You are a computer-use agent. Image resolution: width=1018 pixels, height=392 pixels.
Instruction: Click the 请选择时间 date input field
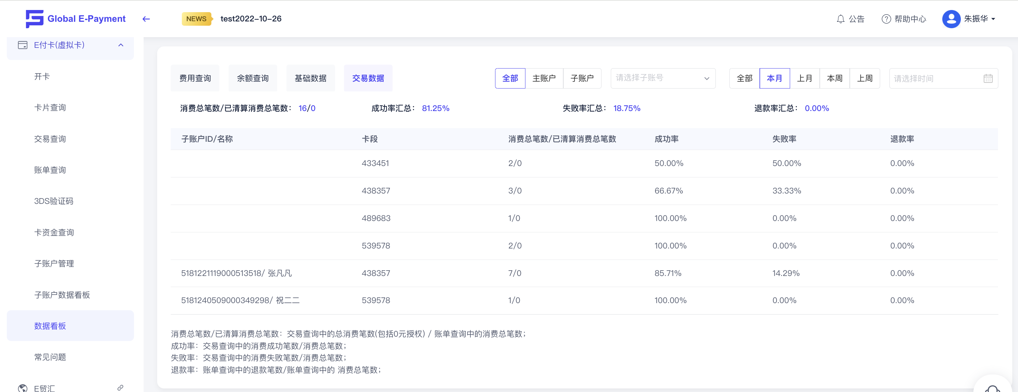(x=943, y=78)
